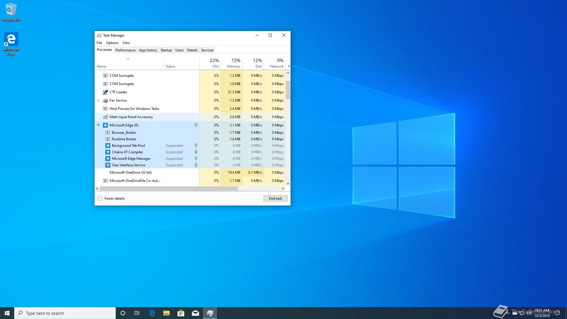Click Background Tab Pool Edge icon
The image size is (567, 319).
(x=108, y=146)
